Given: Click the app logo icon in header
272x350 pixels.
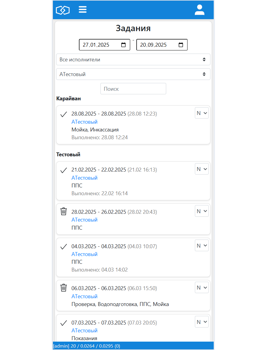Looking at the screenshot, I should 63,10.
